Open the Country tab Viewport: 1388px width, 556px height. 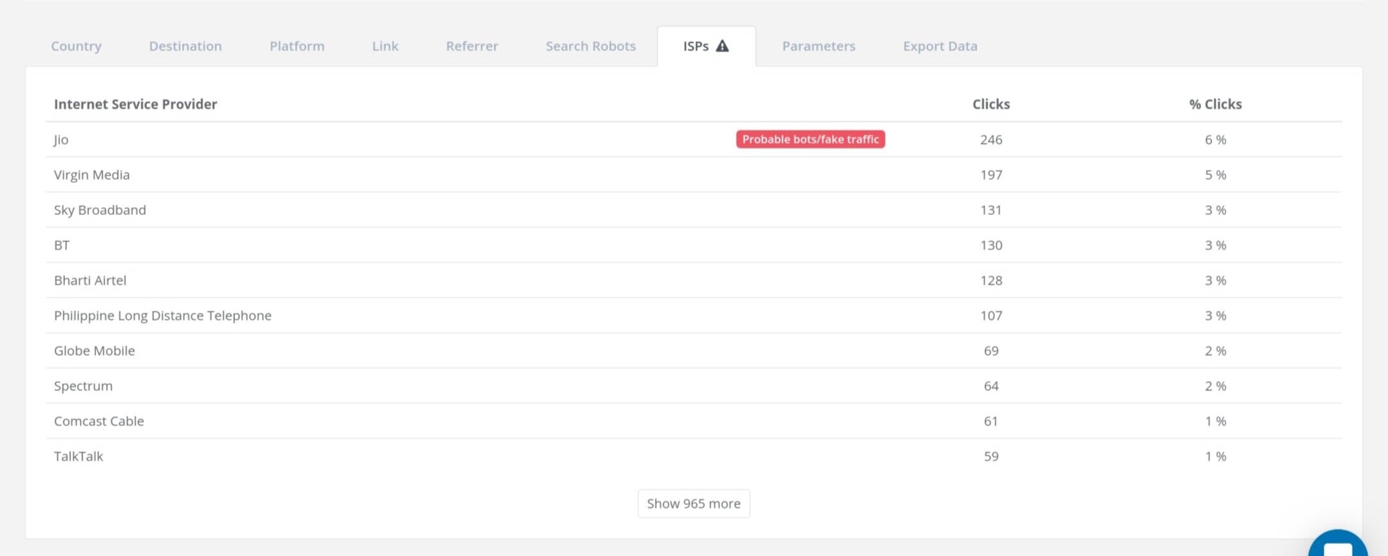pos(76,46)
